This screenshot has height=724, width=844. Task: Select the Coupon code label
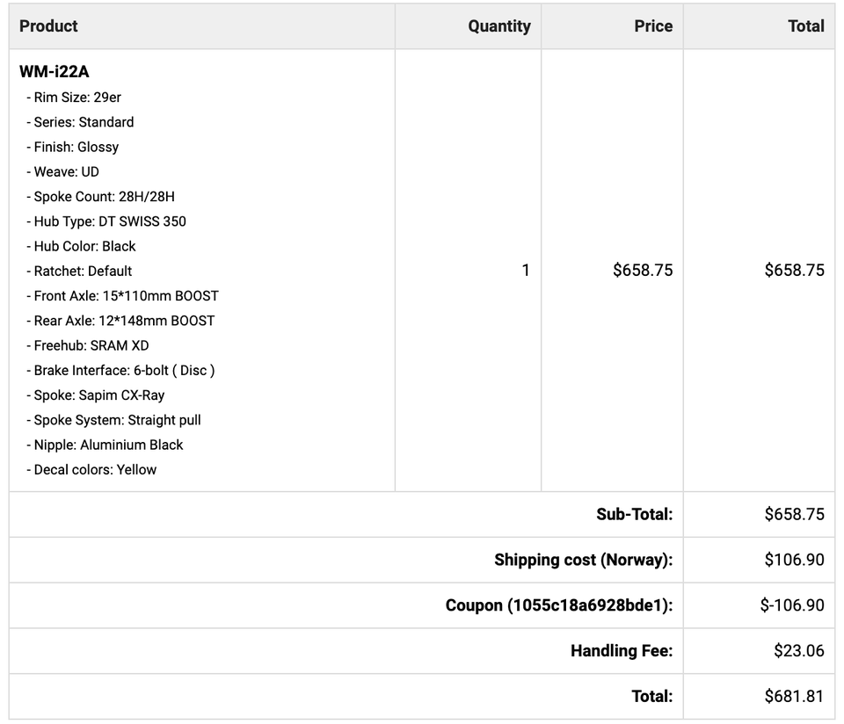coord(558,606)
